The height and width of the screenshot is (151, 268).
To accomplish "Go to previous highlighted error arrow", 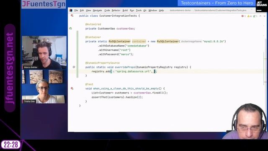I will 260,16.
